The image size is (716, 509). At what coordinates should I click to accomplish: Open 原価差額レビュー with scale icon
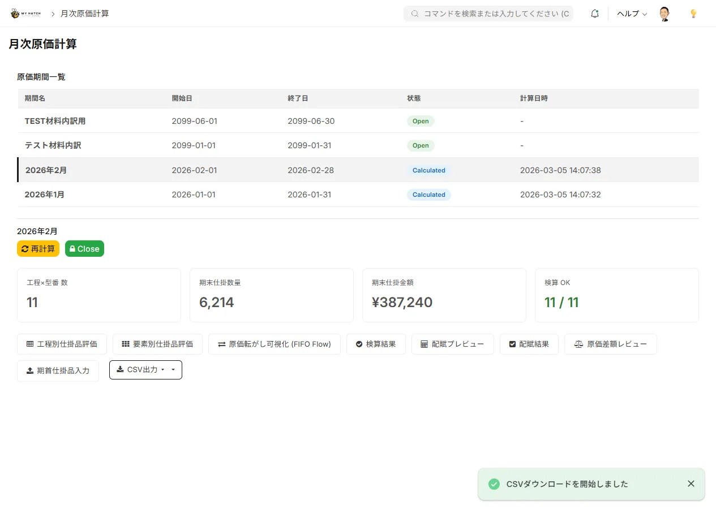[610, 344]
